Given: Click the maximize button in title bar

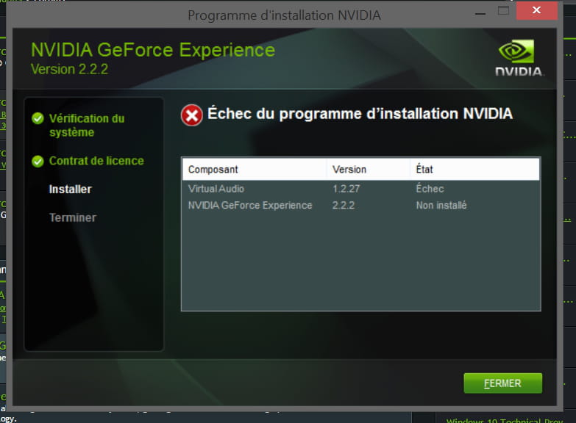Looking at the screenshot, I should coord(503,10).
